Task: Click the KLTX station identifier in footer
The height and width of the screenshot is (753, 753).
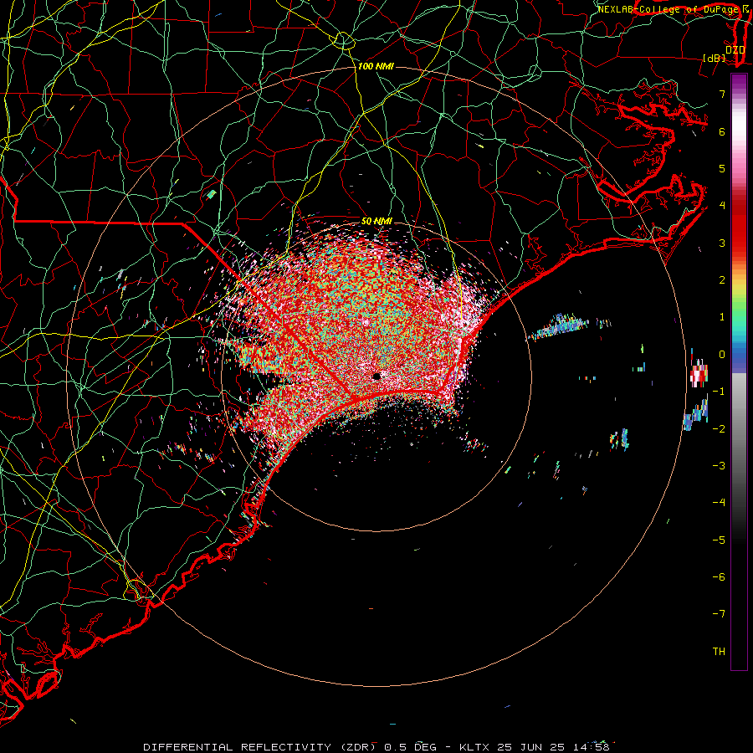Action: (475, 747)
